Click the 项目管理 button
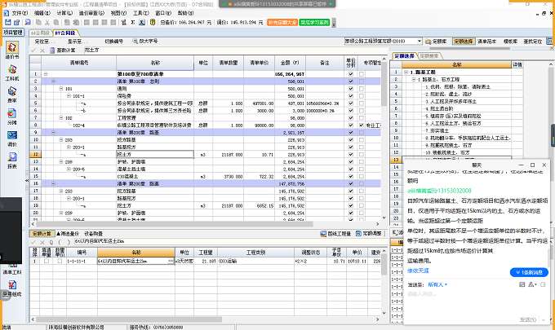 pyautogui.click(x=13, y=33)
